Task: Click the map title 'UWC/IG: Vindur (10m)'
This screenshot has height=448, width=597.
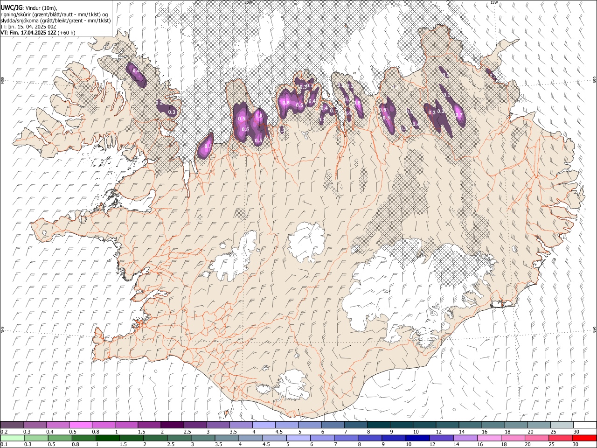Action: tap(28, 7)
